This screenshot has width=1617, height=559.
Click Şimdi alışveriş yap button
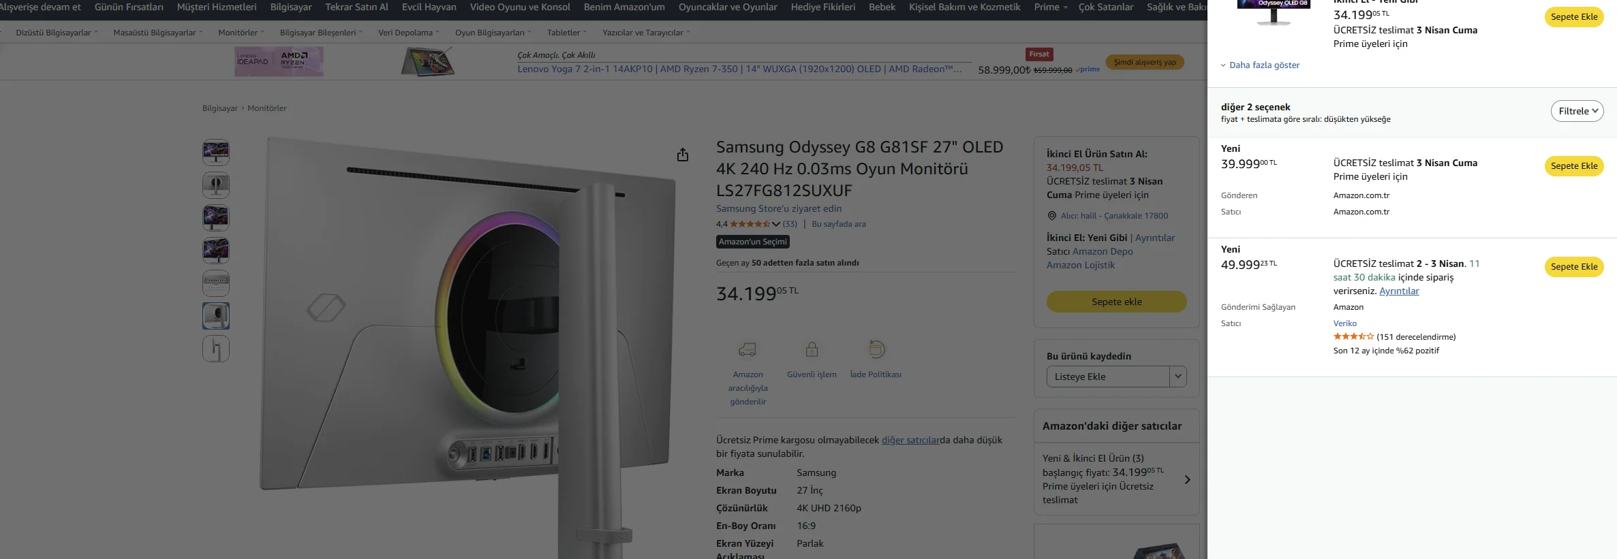[x=1145, y=62]
